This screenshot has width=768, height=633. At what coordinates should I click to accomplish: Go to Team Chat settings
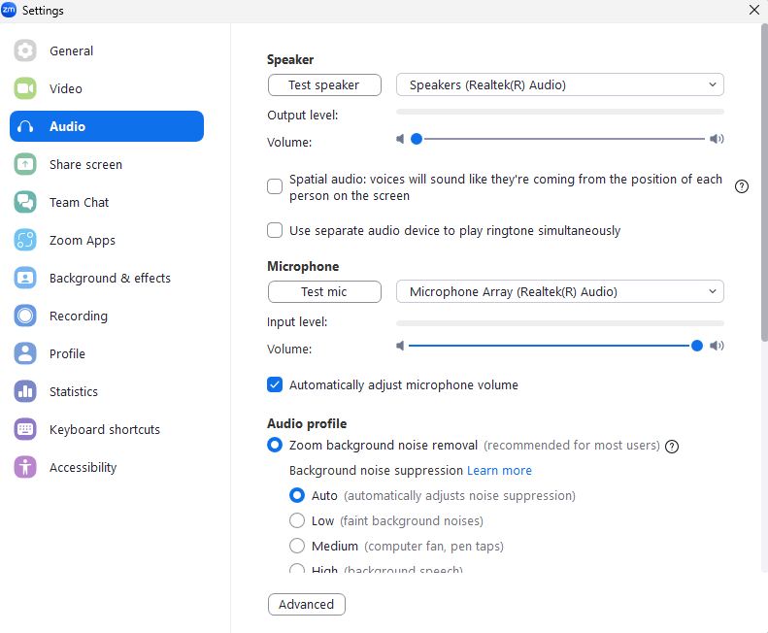pyautogui.click(x=107, y=202)
